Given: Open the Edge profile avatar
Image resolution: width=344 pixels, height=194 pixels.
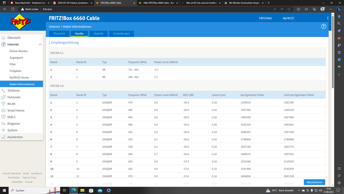Looking at the screenshot, I should [323, 9].
